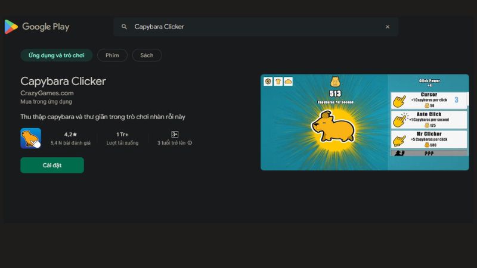Click the small capybara counter icon above 513
The height and width of the screenshot is (268, 477).
click(x=335, y=82)
